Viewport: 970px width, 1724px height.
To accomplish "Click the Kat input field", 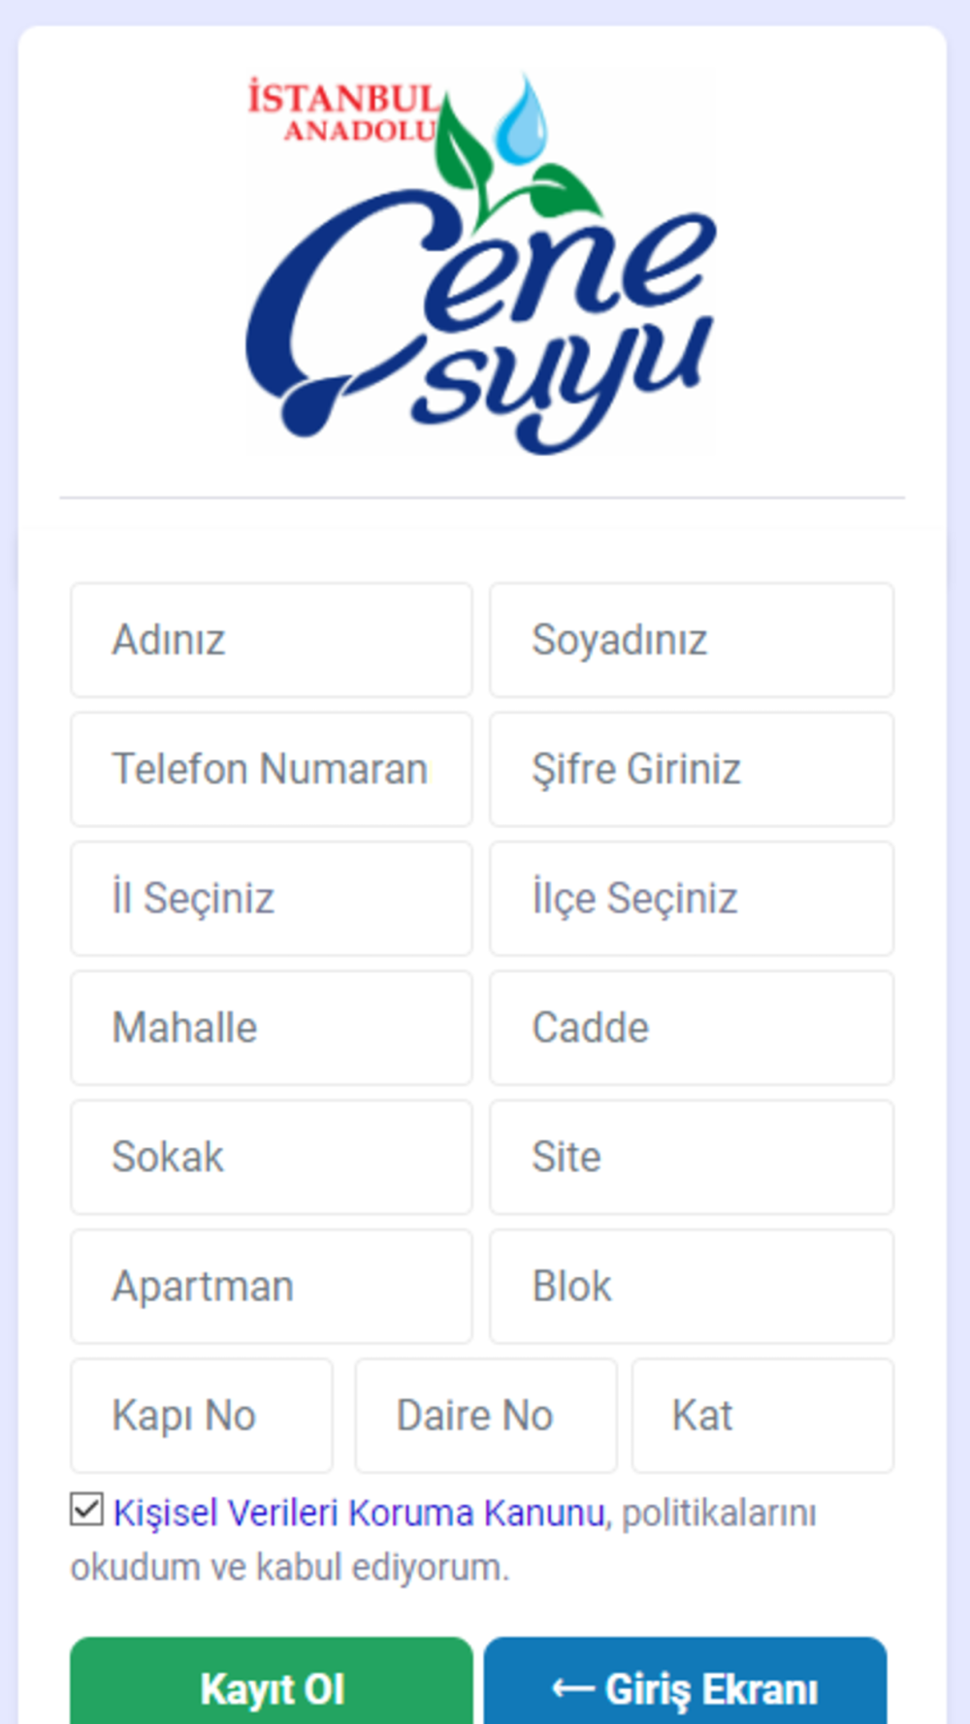I will coord(762,1416).
